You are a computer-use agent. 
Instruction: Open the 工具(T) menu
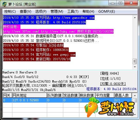point(73,12)
